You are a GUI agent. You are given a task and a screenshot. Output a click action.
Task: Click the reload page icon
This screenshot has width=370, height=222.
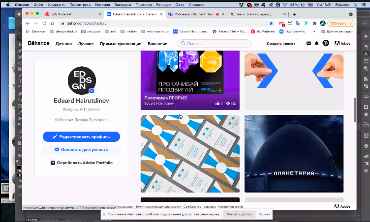coord(44,23)
